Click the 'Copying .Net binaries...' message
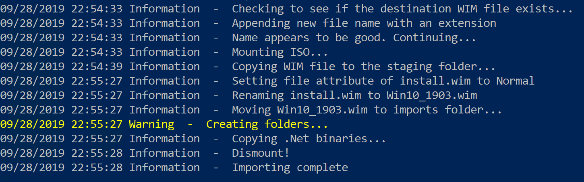Screen dimensions: 584x182 click(x=309, y=139)
